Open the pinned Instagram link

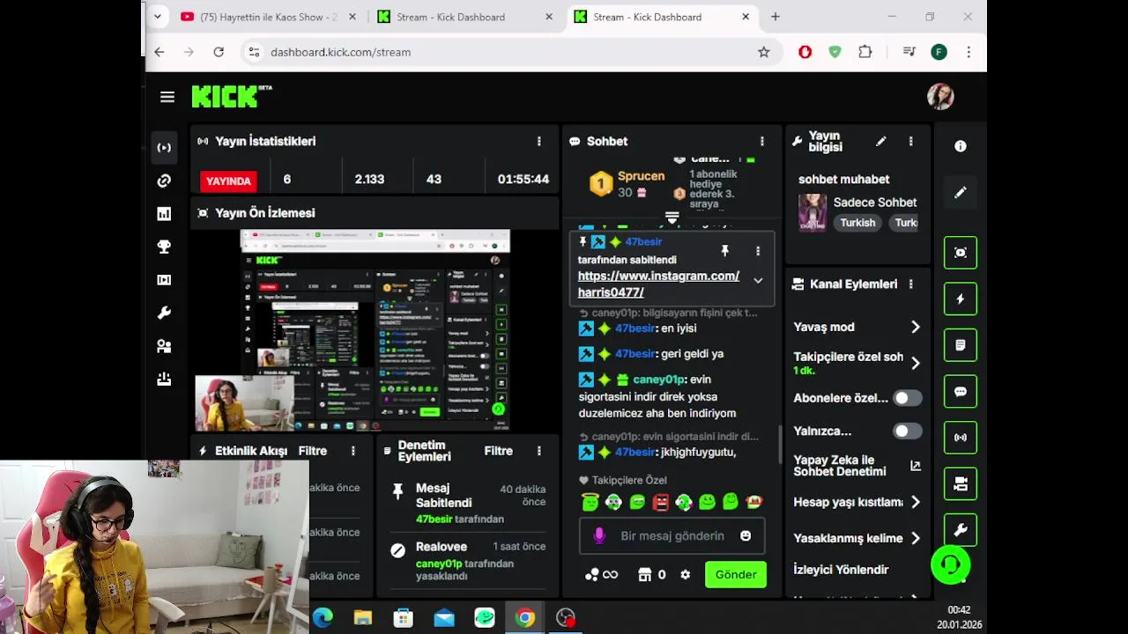point(658,284)
